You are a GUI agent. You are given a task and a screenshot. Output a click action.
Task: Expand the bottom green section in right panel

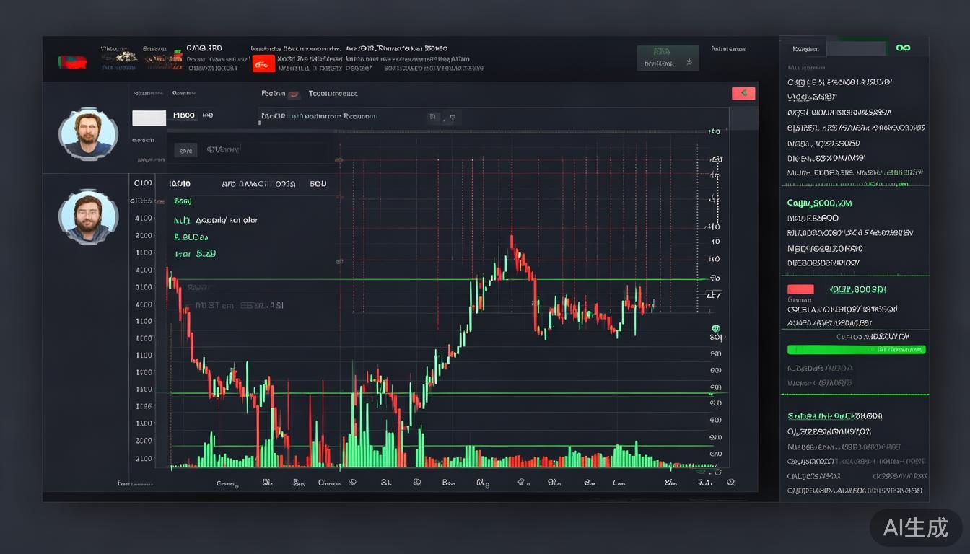(834, 416)
